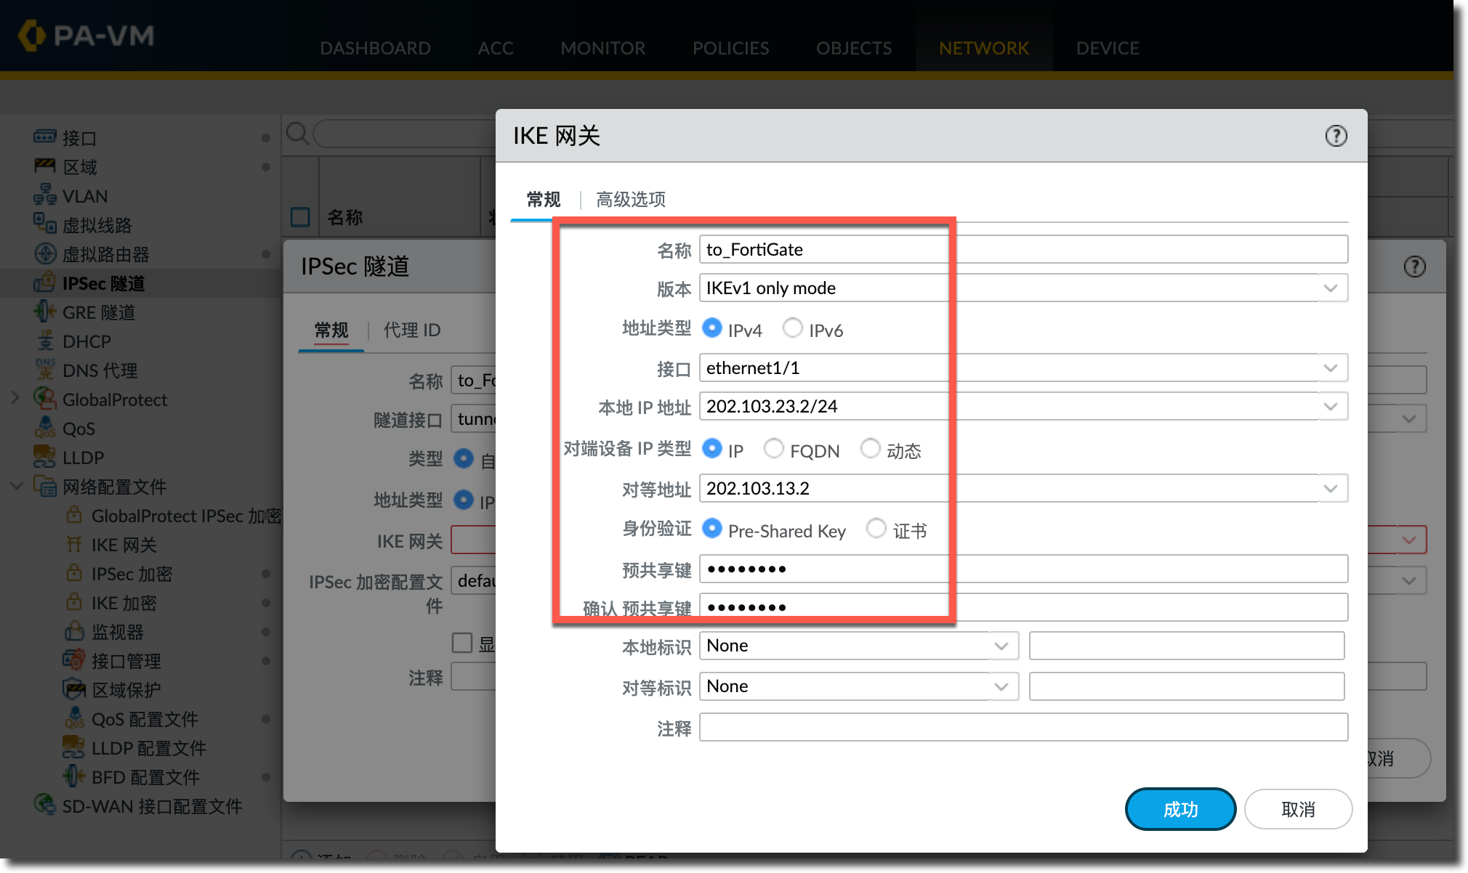Click the IPSec 隧道 dialog help icon
Image resolution: width=1468 pixels, height=873 pixels.
point(1414,267)
